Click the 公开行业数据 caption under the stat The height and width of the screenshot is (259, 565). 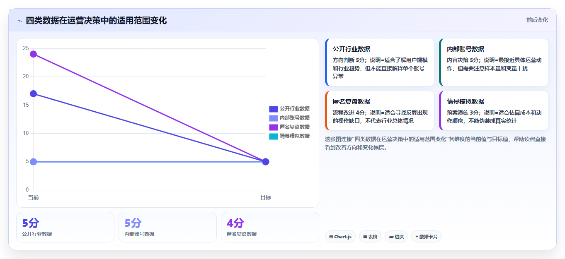pyautogui.click(x=37, y=234)
